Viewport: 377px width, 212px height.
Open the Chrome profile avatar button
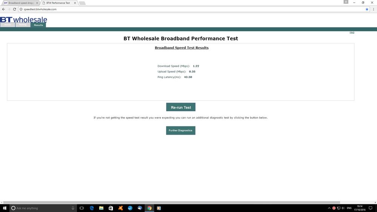tap(346, 2)
